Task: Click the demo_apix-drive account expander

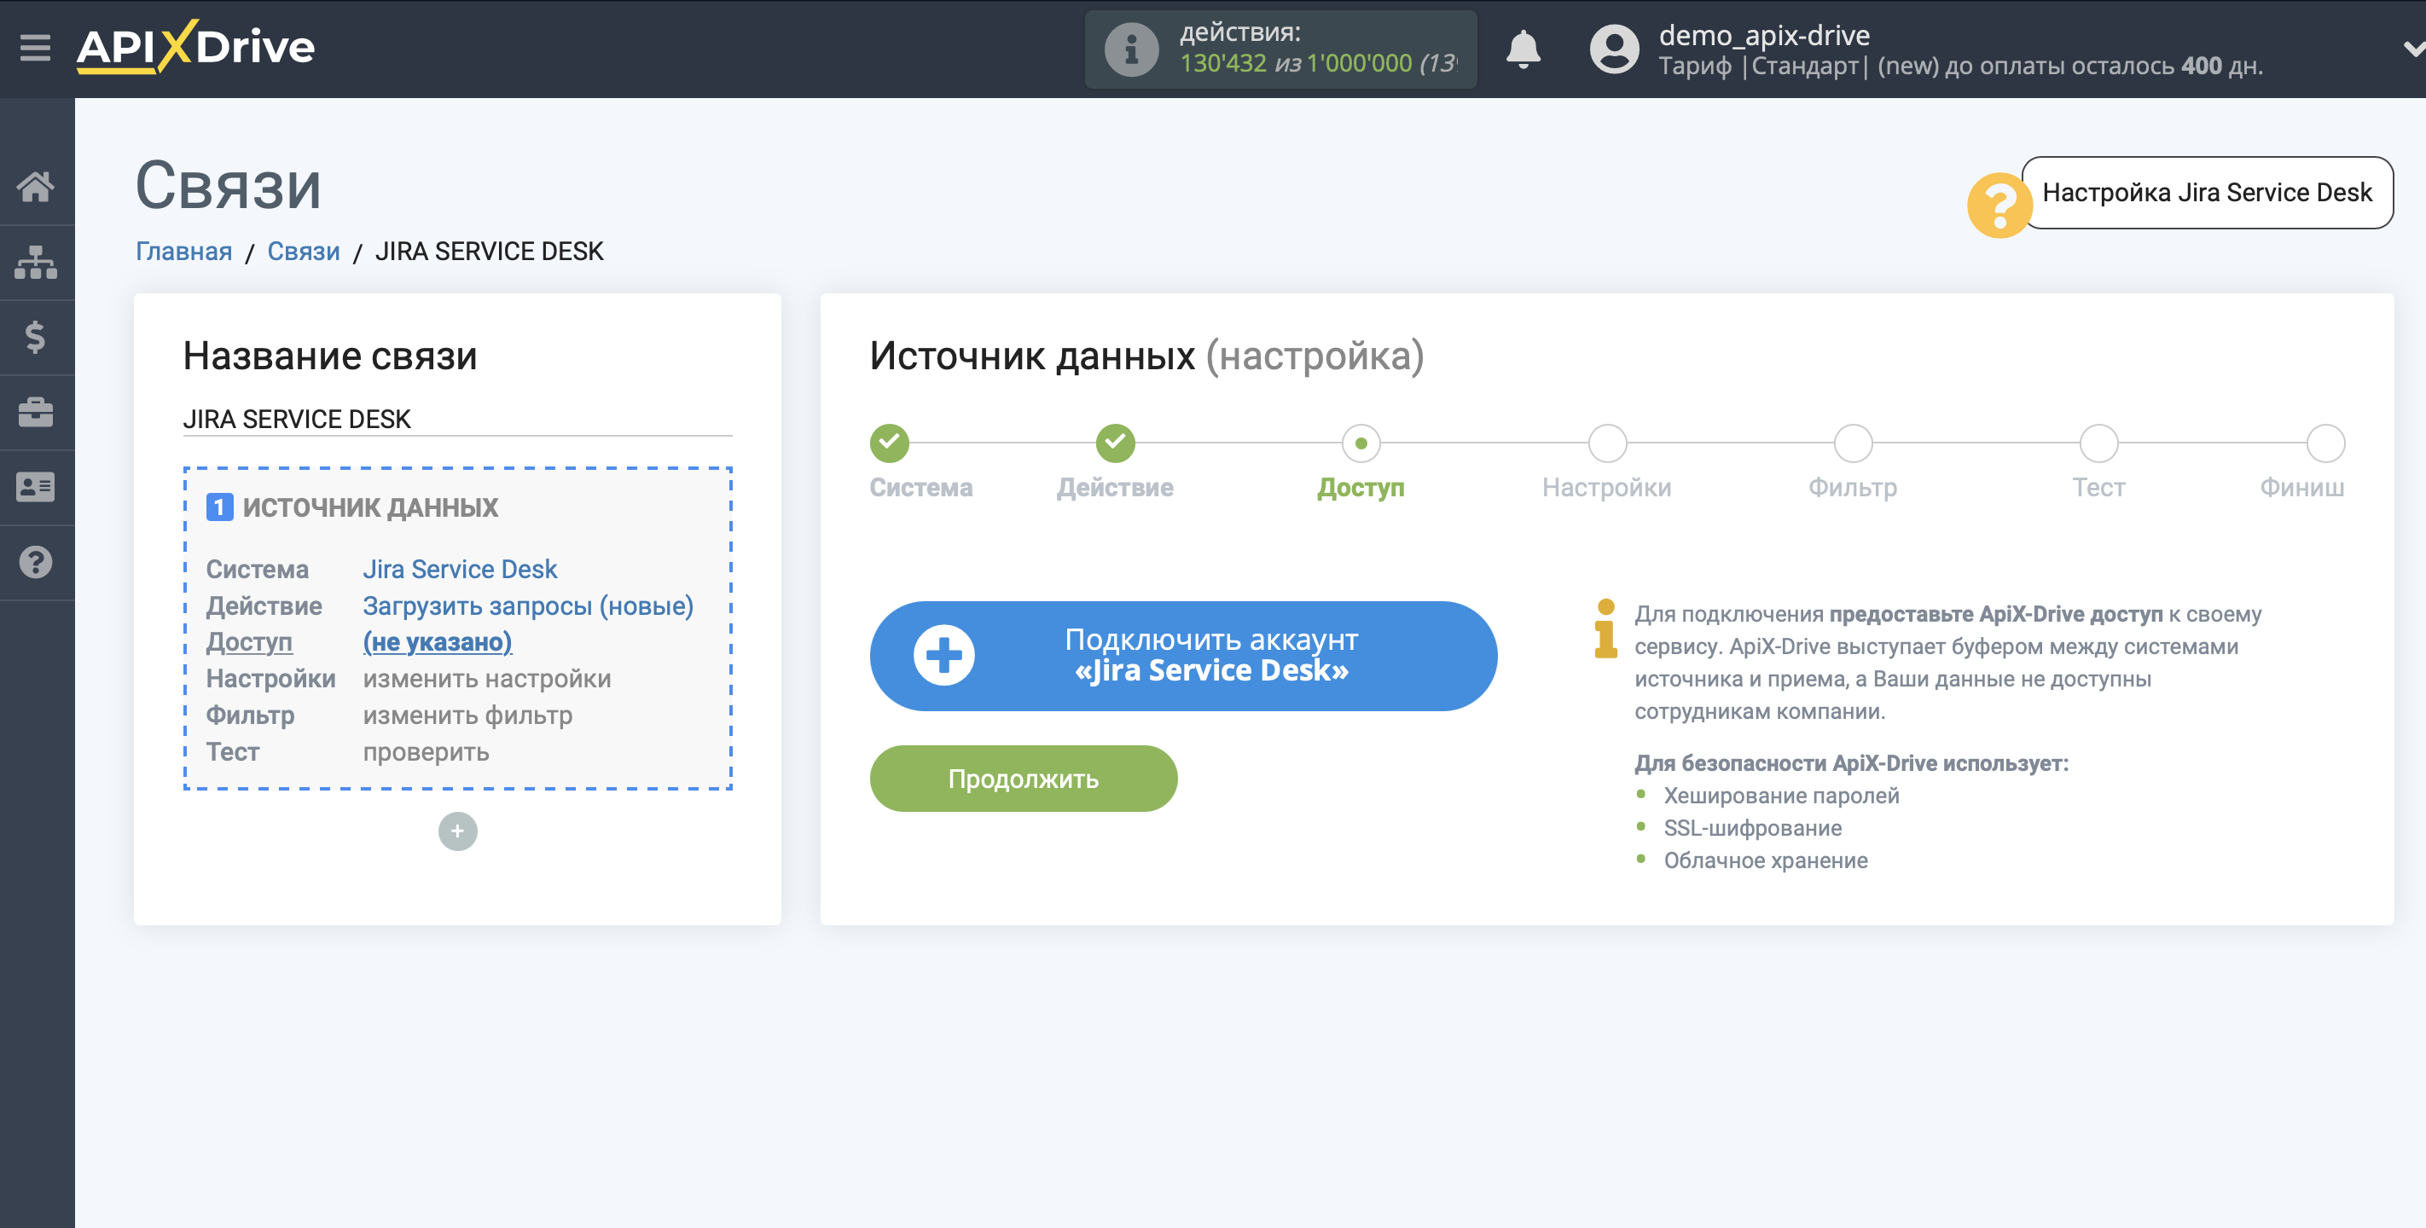Action: [2407, 47]
